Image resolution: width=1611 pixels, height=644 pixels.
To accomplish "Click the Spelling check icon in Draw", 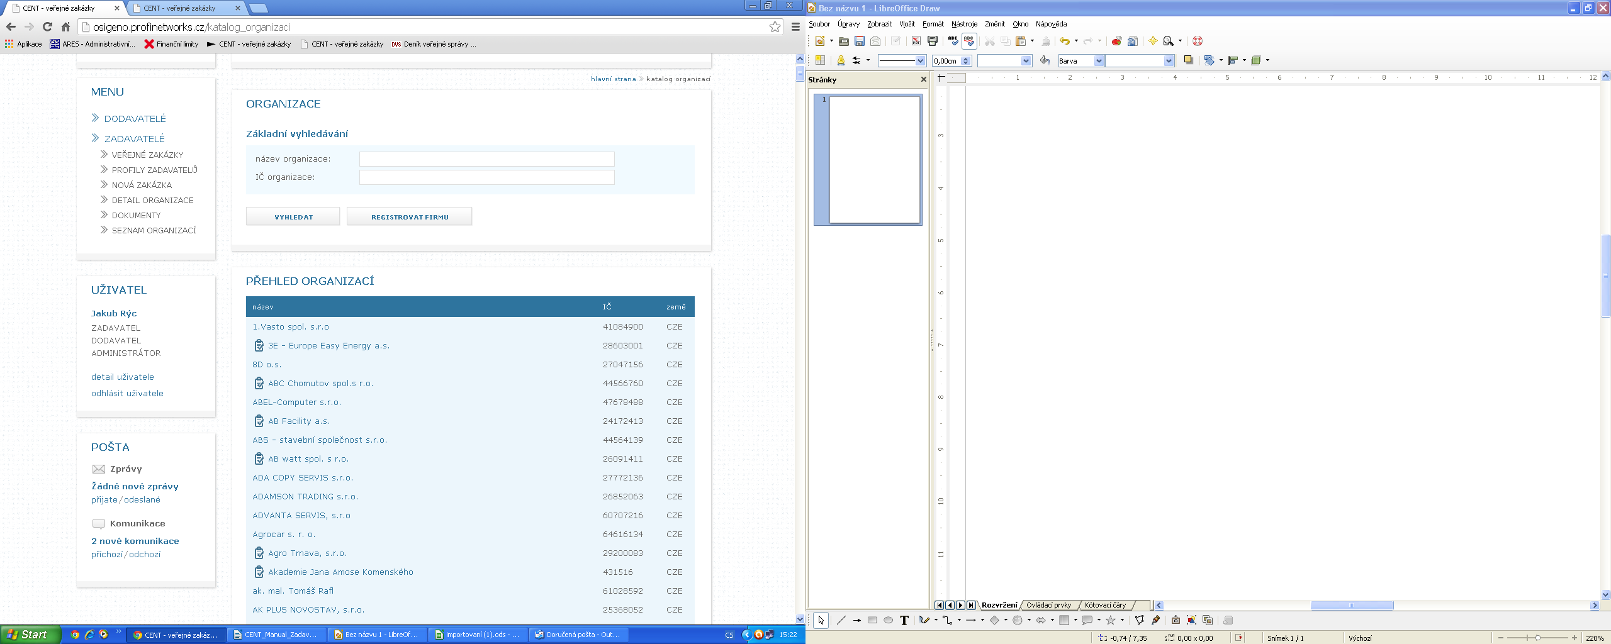I will coord(953,41).
